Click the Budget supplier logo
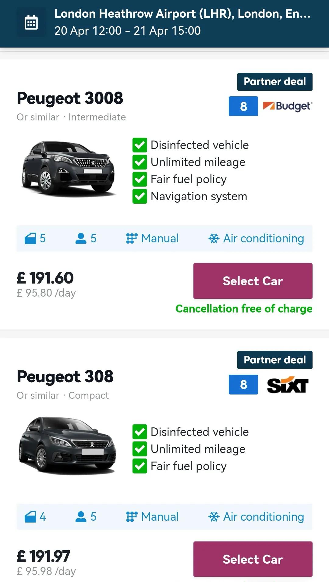This screenshot has height=582, width=329. pyautogui.click(x=287, y=106)
